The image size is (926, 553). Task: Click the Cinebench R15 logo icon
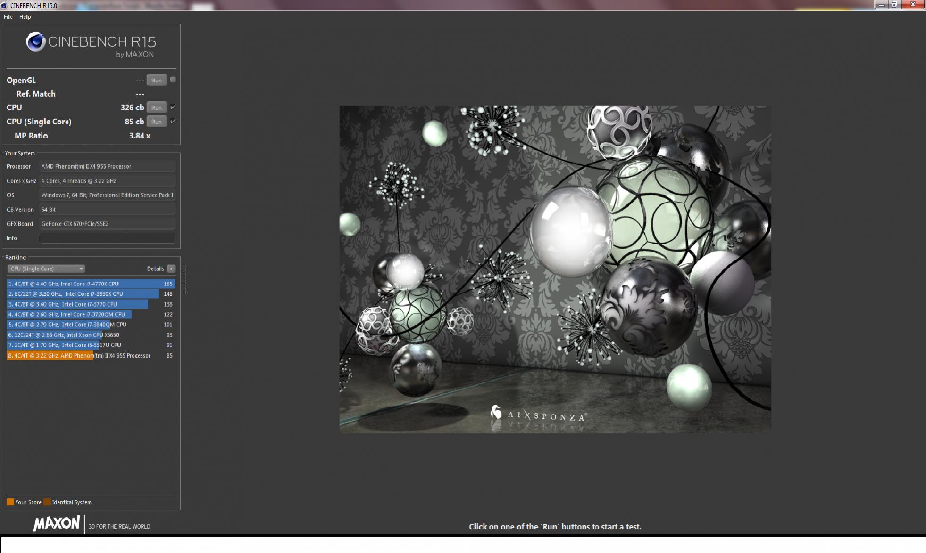(x=35, y=42)
